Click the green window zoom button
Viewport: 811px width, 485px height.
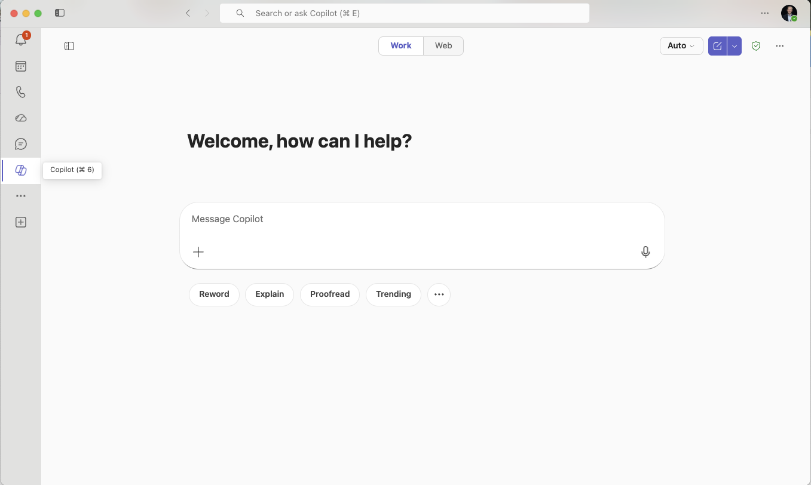click(x=38, y=13)
